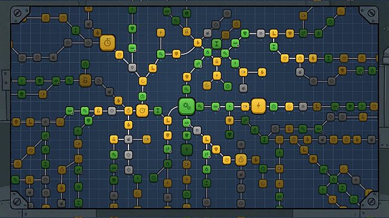Screen dimensions: 389x218
Task: Click the large dimmed padlock node
Action: click(85, 80)
